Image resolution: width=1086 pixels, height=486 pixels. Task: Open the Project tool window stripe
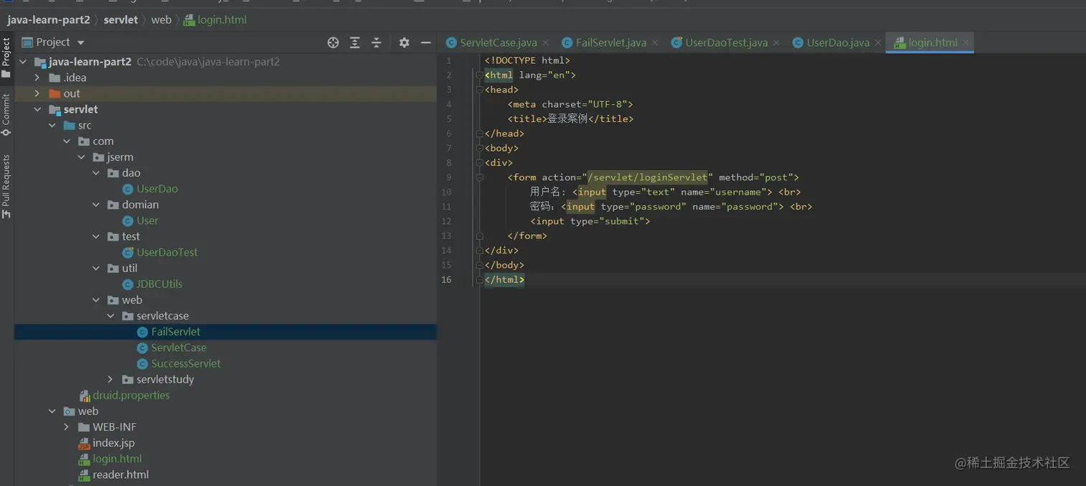(6, 57)
